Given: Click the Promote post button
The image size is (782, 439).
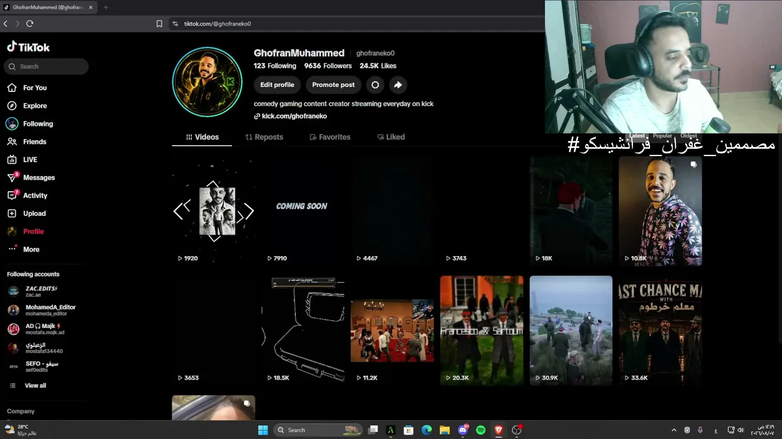Looking at the screenshot, I should (334, 85).
